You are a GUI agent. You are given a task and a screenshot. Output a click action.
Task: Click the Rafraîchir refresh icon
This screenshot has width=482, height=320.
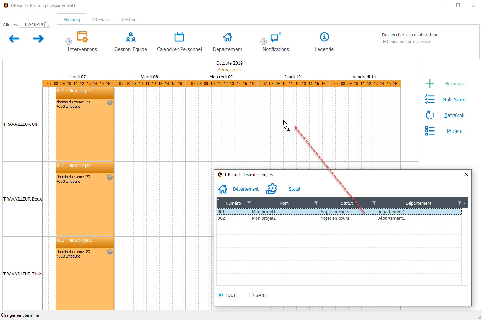tap(430, 115)
